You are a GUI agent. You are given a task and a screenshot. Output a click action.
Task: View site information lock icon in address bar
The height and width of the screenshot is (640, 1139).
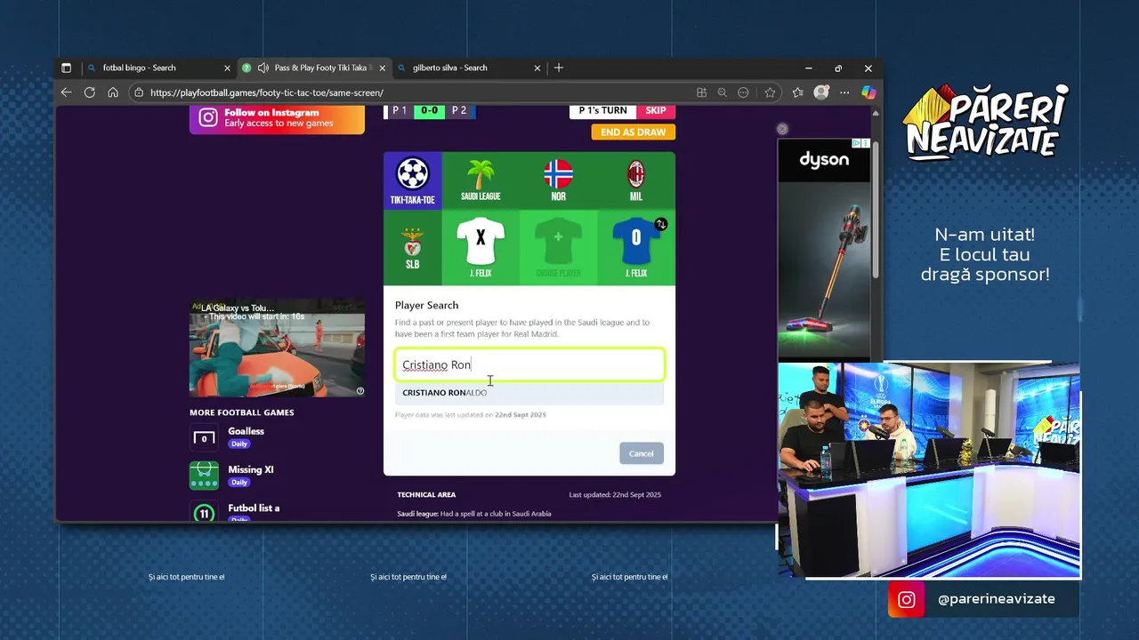click(139, 92)
